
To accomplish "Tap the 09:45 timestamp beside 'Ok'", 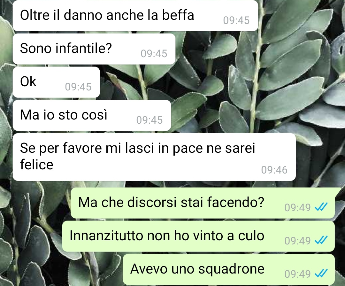I will 78,87.
